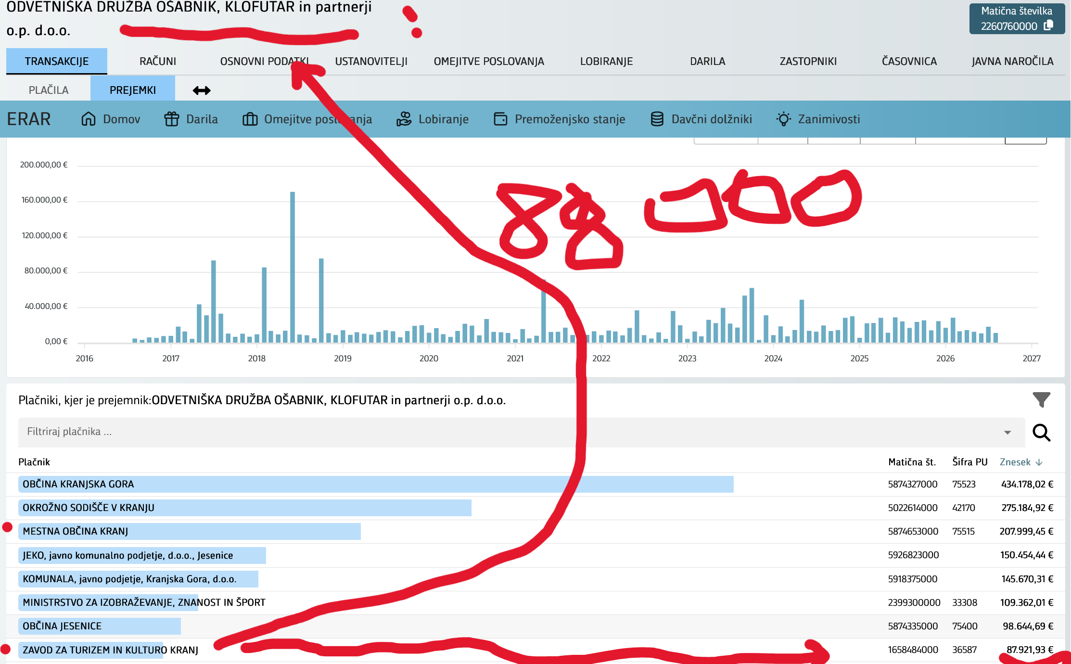Click the Šifra PU column header
This screenshot has height=664, width=1071.
970,462
